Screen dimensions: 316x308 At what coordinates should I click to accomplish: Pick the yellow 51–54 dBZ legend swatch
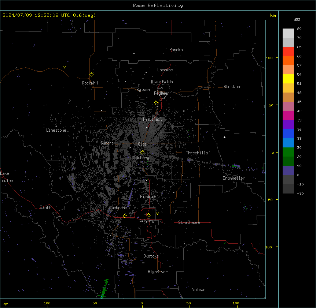(x=288, y=79)
